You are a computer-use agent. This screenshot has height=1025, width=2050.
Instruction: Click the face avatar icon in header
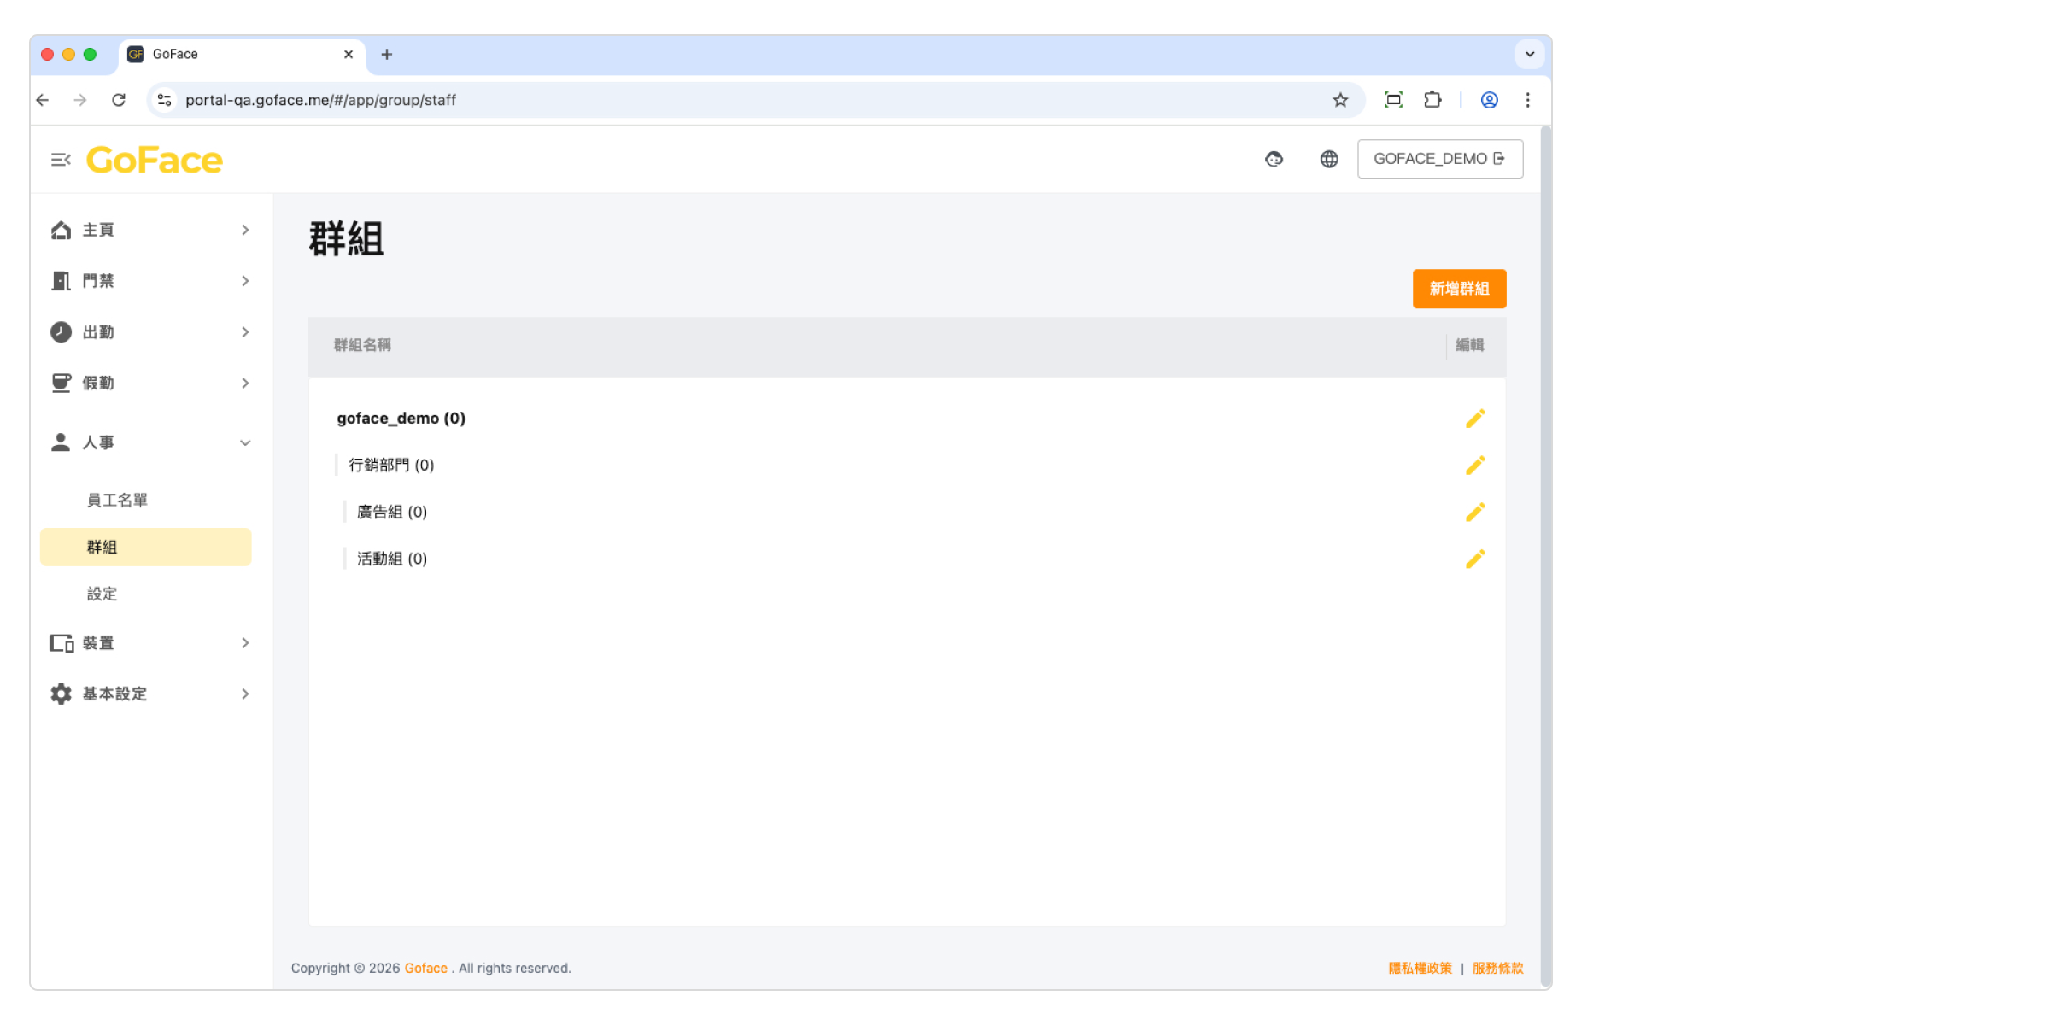point(1274,160)
